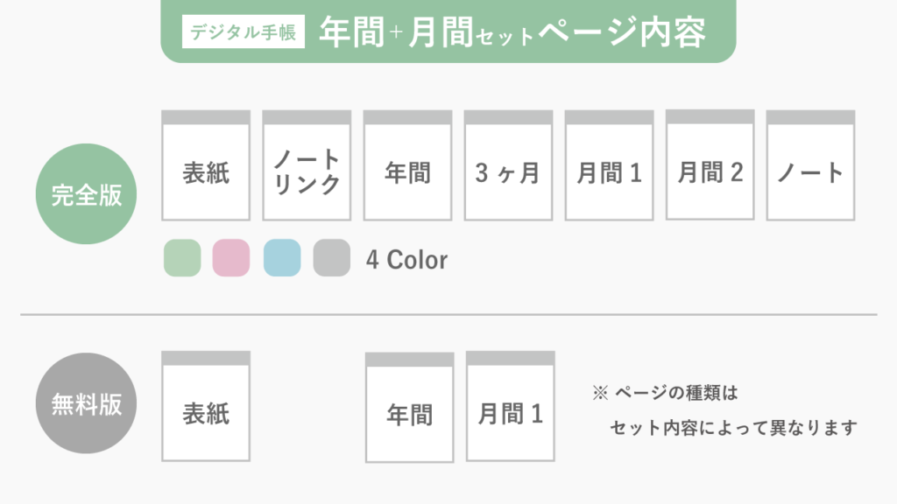Choose the 月間2 page card
Viewport: 897px width, 504px height.
710,164
